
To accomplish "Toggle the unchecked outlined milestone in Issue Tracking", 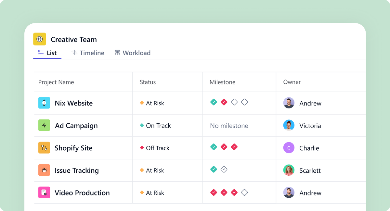I will click(x=224, y=169).
